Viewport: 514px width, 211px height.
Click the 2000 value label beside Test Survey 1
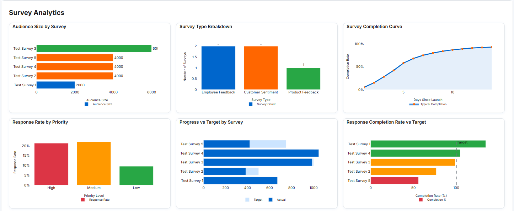[80, 85]
